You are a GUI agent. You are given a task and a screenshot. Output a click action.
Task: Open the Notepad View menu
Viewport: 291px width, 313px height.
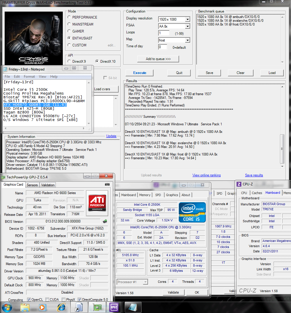pyautogui.click(x=43, y=77)
